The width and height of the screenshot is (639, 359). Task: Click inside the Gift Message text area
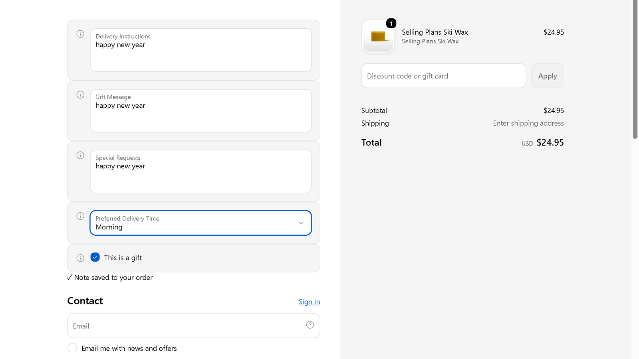[x=201, y=111]
